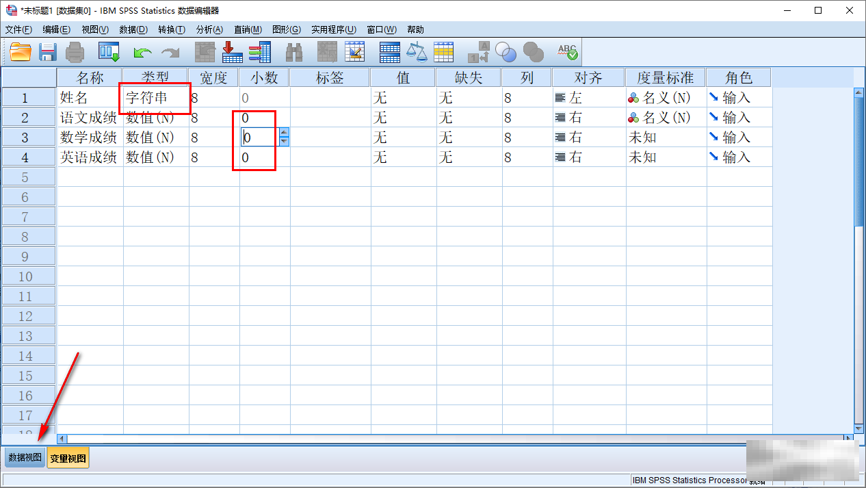Click the Split File toolbar icon
Viewport: 866px width, 488px height.
pyautogui.click(x=389, y=52)
